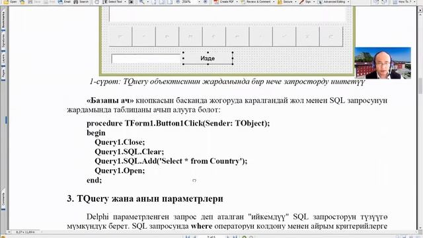Expand the Select Text tool dropdown arrow
Screen dimensions: 423x238
point(125,1)
